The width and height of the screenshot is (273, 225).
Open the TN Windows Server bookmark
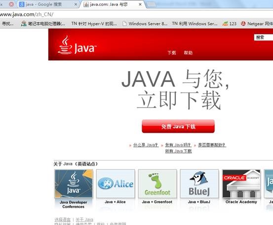[195, 24]
